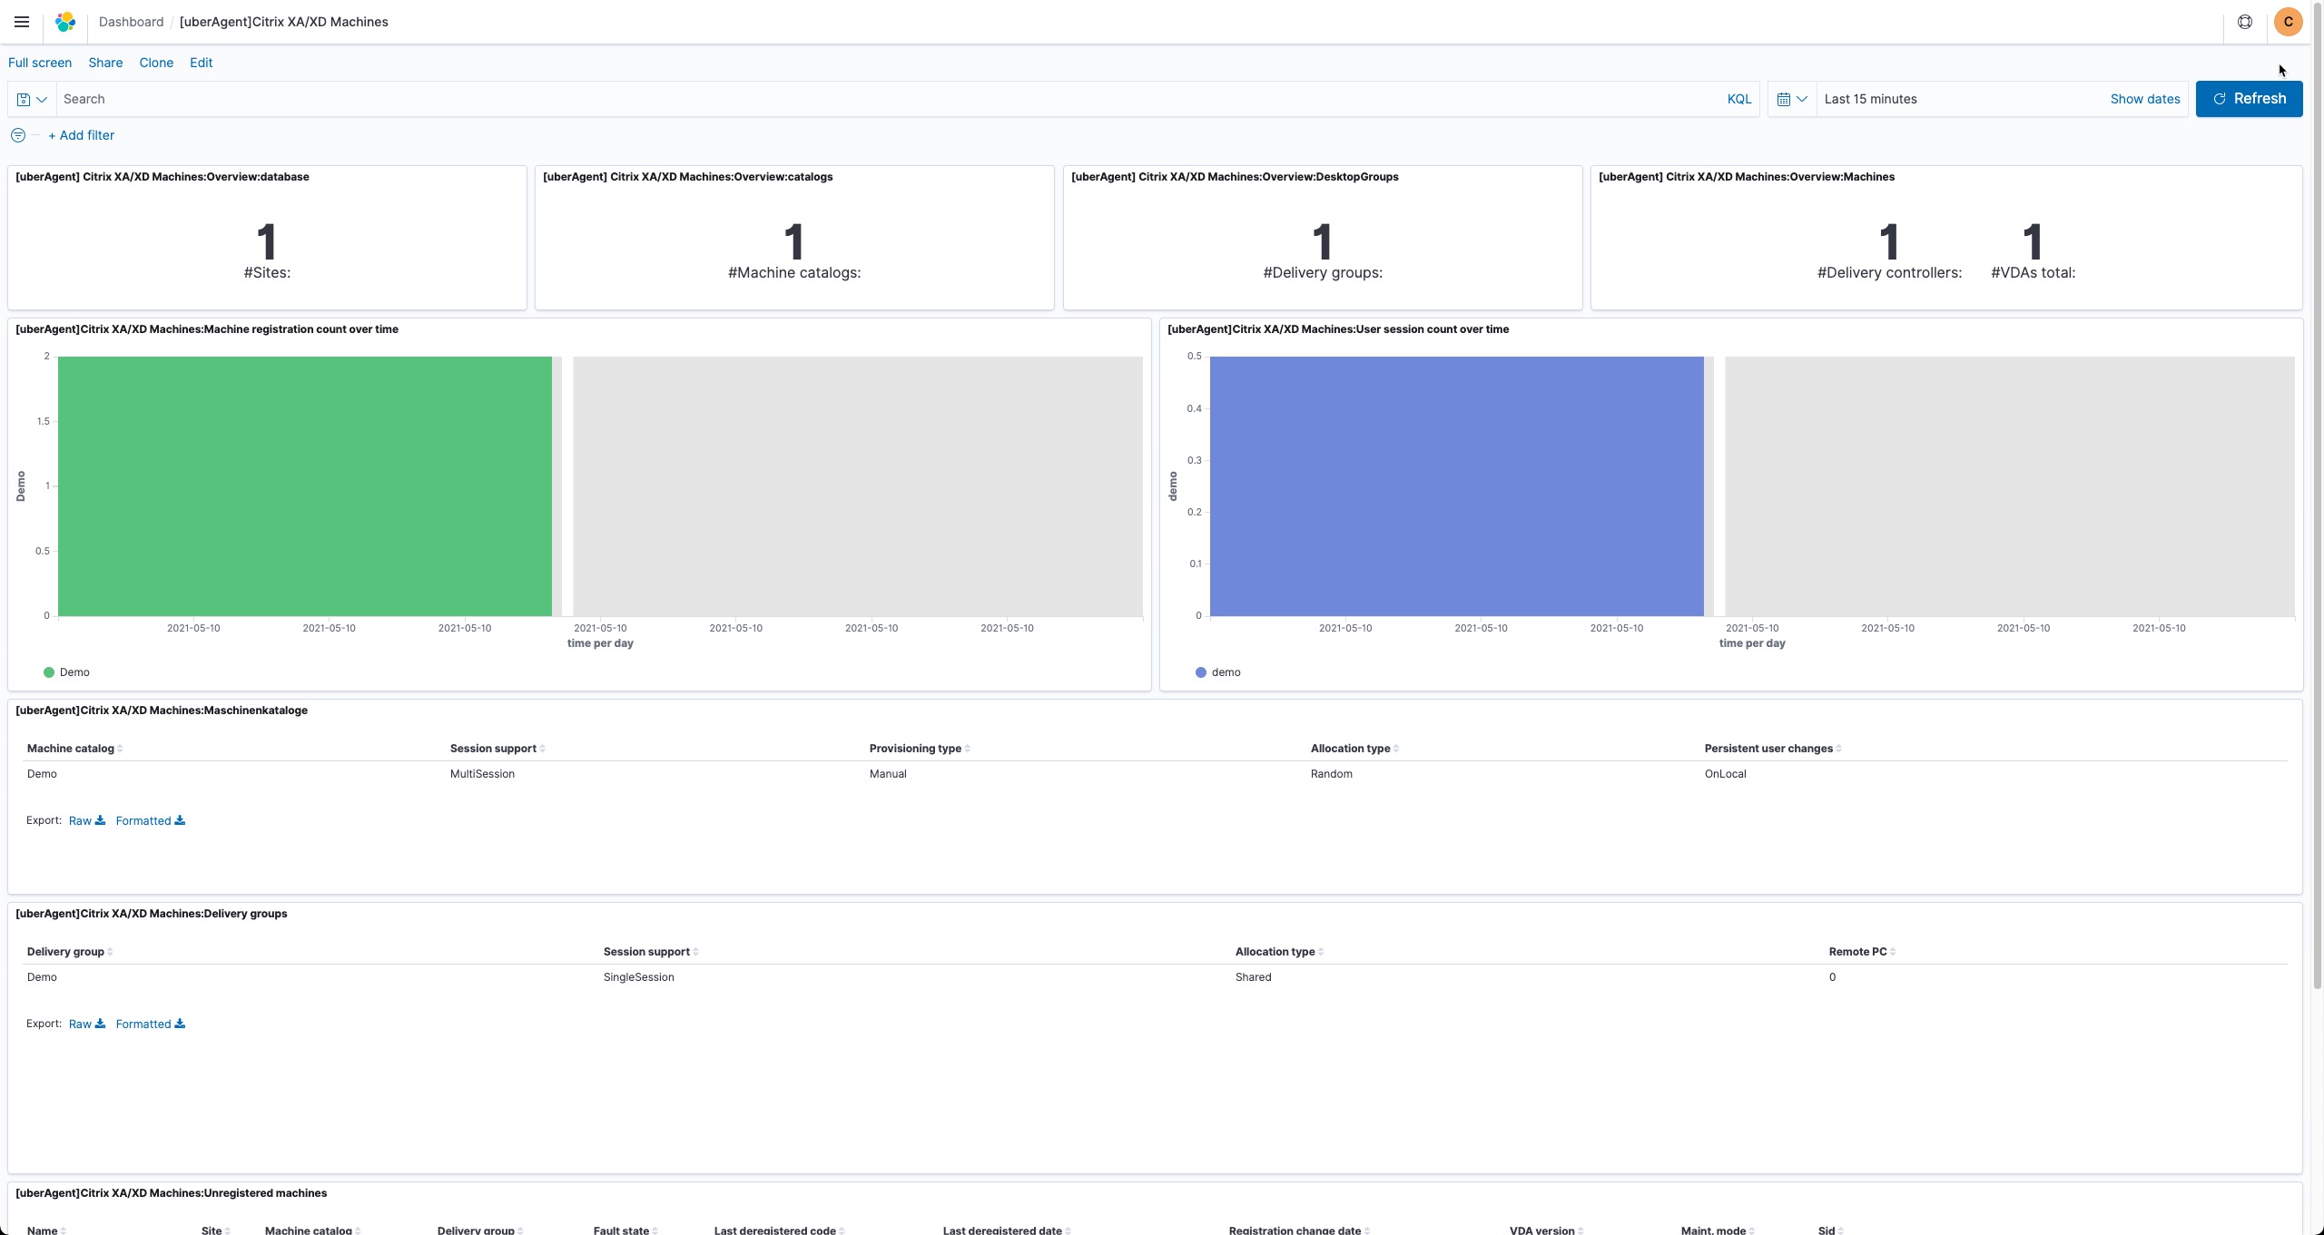Open the help menu icon
The width and height of the screenshot is (2324, 1235).
(2244, 22)
